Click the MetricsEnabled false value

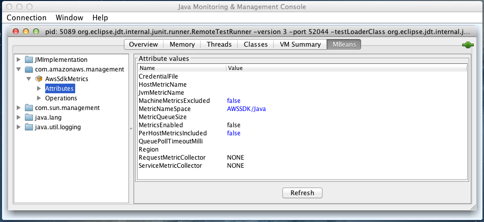tap(234, 125)
